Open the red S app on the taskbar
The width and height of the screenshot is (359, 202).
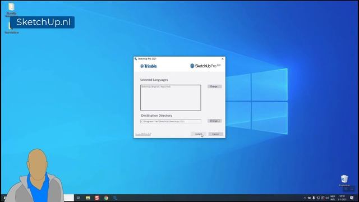pos(97,198)
